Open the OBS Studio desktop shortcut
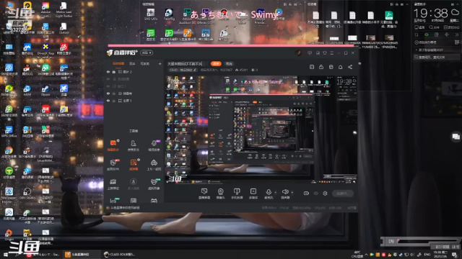Screen dimensions: 462x259 point(27,194)
